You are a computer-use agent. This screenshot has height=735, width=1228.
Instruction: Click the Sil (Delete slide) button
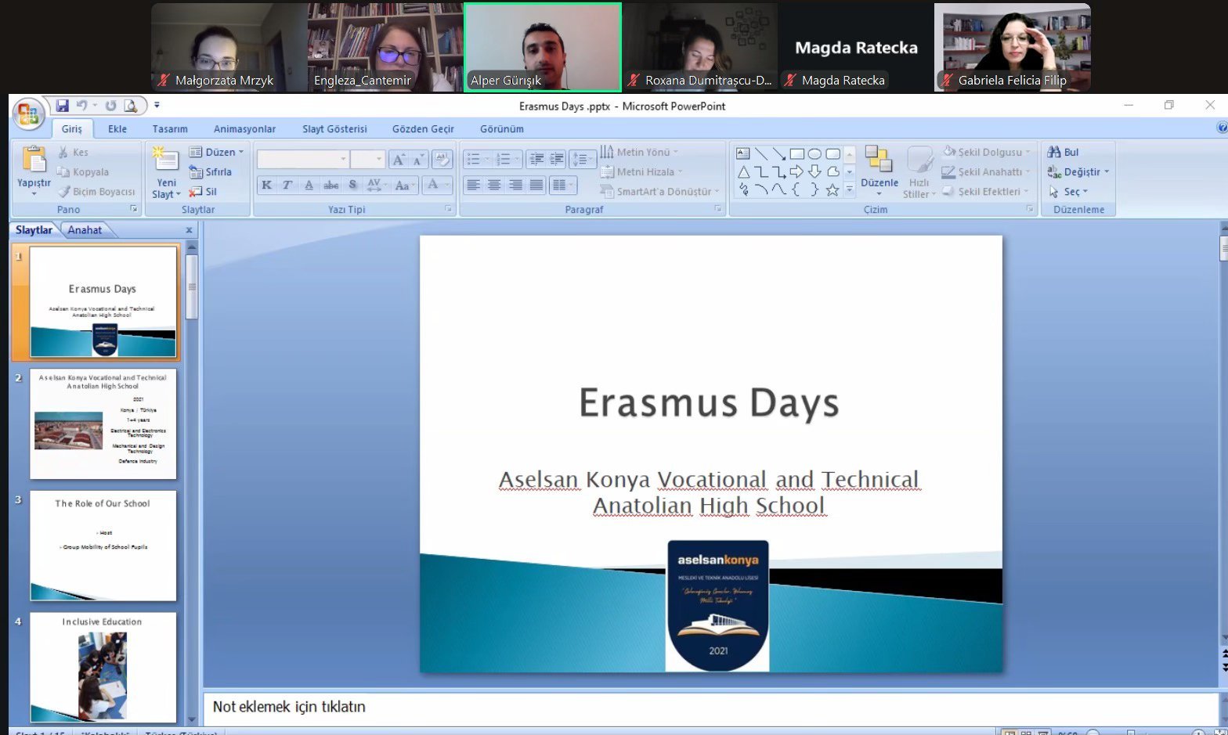(x=204, y=192)
